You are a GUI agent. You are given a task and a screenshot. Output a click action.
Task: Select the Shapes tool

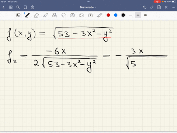click(54, 15)
